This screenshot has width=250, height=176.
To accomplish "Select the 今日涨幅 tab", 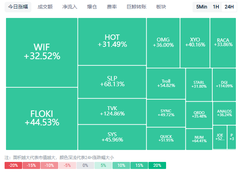I will point(18,7).
